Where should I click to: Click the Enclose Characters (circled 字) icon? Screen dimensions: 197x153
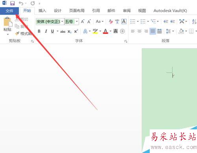123,31
